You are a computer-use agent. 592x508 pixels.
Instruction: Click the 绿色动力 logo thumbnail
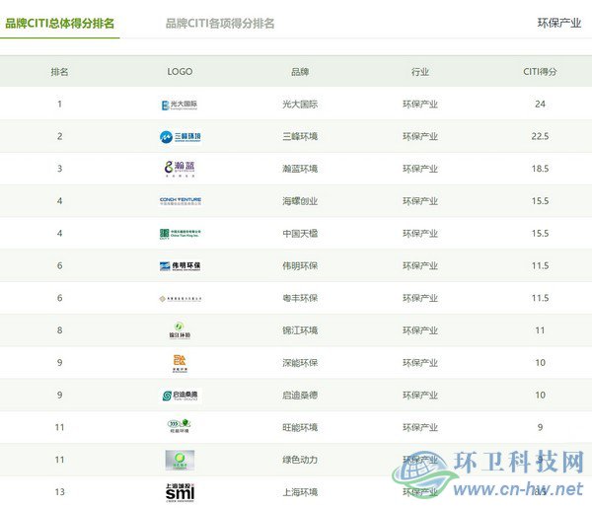pyautogui.click(x=180, y=460)
